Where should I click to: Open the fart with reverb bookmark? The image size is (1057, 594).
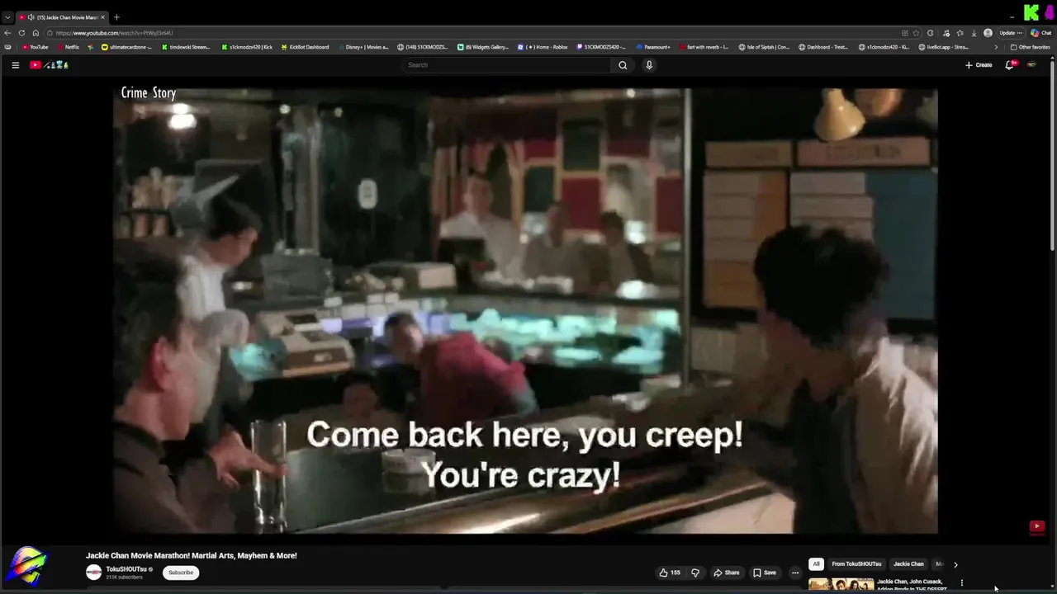tap(704, 47)
